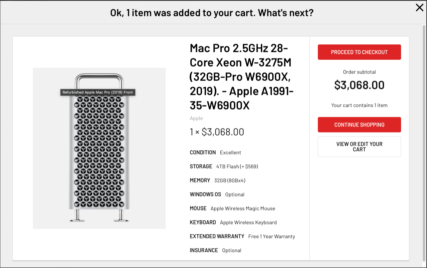
Task: Click the Insurance Optional row
Action: [215, 250]
